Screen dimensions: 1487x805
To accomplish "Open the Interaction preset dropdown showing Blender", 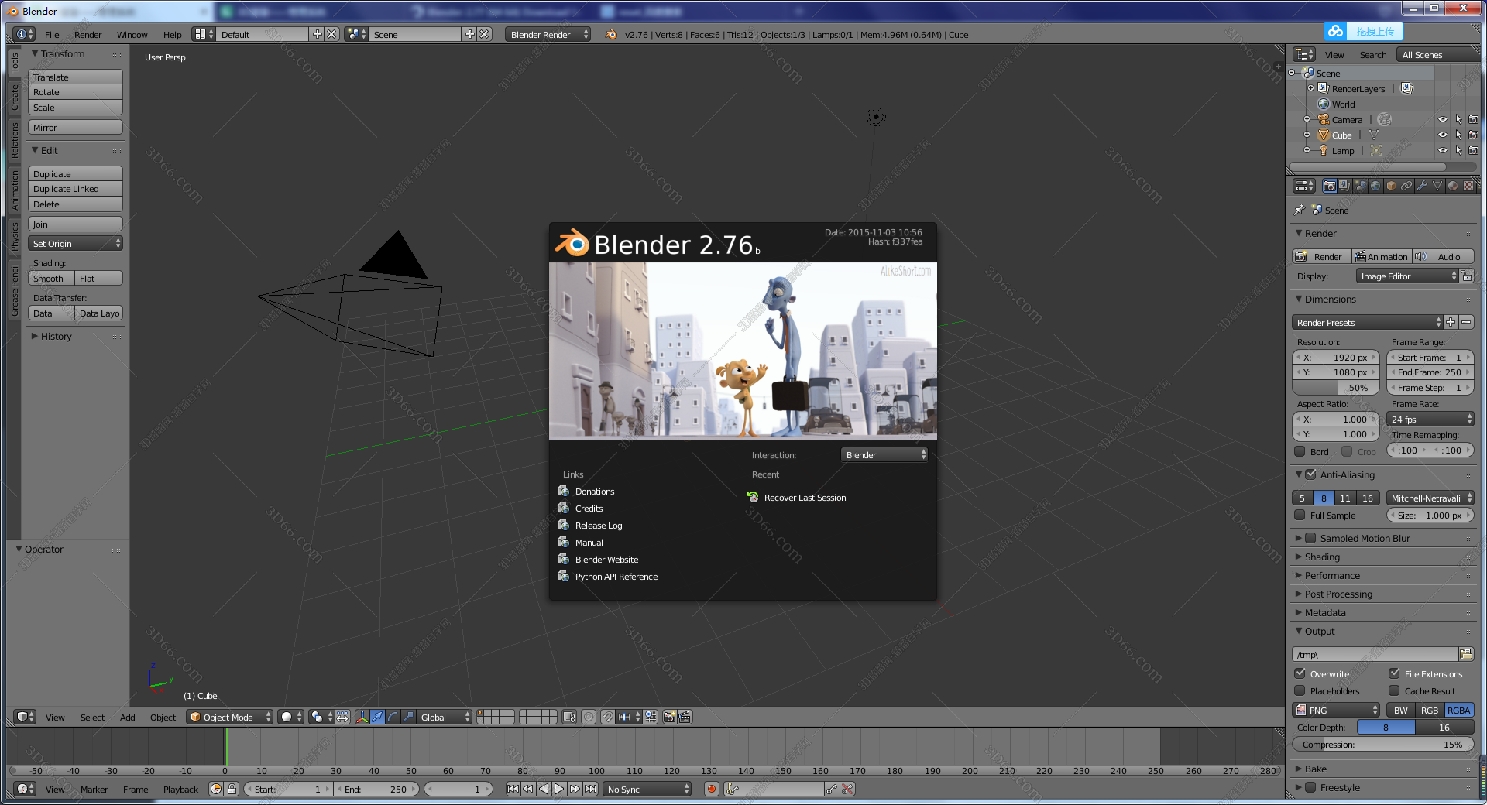I will tap(883, 455).
